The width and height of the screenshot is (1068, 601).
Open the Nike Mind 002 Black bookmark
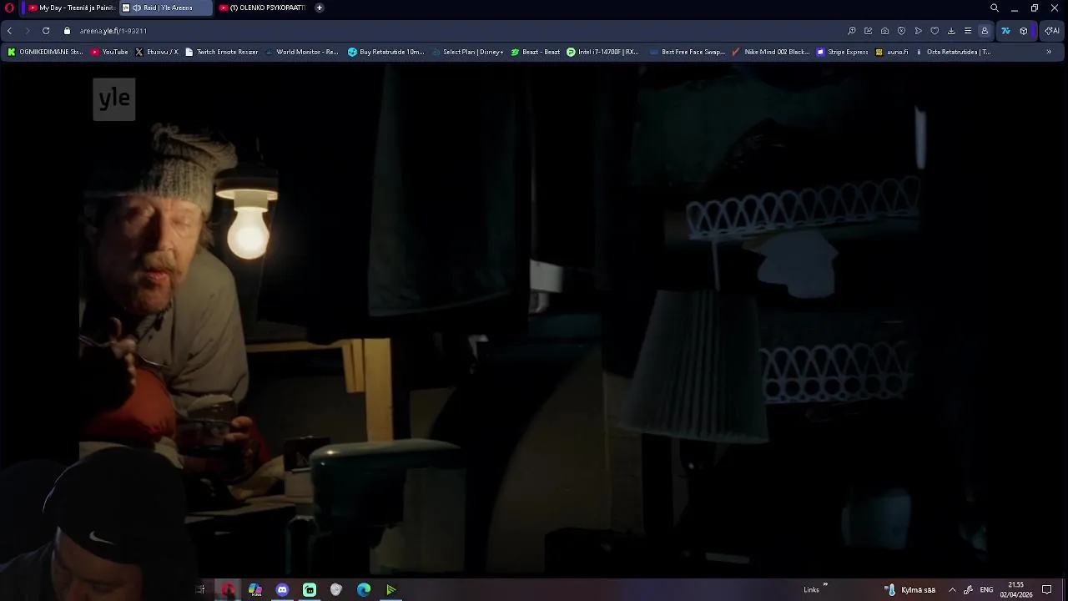click(x=770, y=52)
